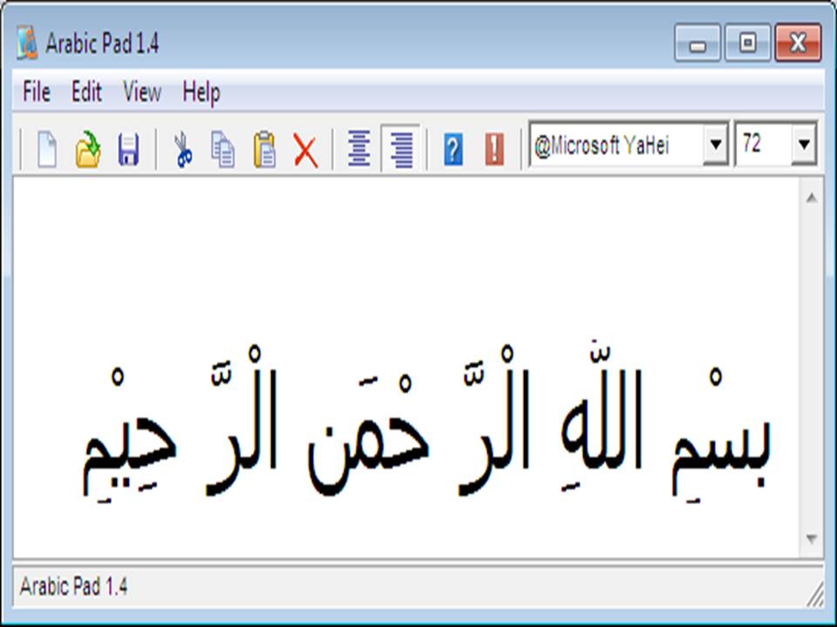Enable right text alignment
This screenshot has height=627, width=837.
tap(401, 148)
